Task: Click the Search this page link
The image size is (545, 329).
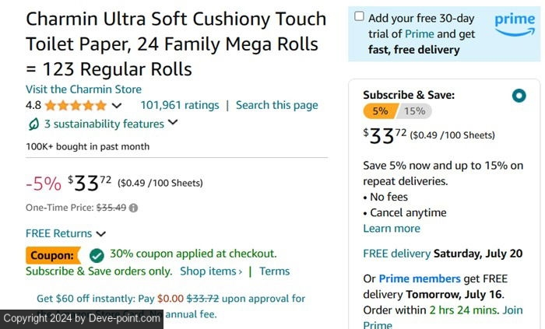Action: click(276, 105)
